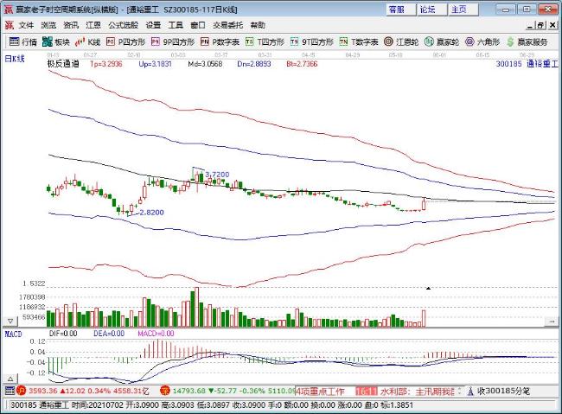This screenshot has width=562, height=414.
Task: Collapse volume panel with down triangle
Action: coord(10,321)
